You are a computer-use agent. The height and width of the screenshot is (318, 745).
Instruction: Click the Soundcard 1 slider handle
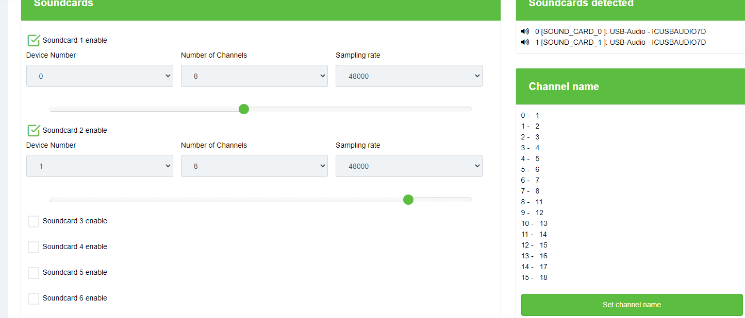(x=244, y=109)
